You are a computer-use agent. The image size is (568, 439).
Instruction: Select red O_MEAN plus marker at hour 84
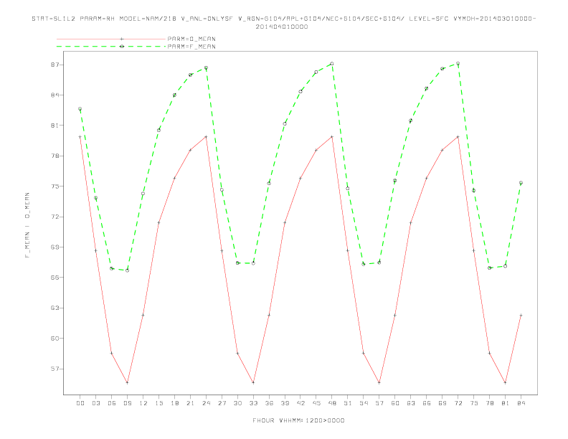pos(521,315)
